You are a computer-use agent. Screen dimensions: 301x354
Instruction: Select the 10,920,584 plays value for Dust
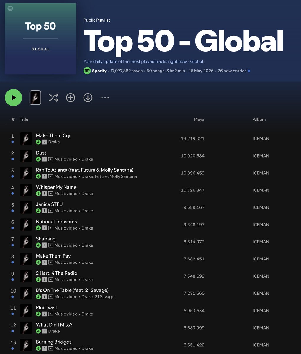click(193, 156)
